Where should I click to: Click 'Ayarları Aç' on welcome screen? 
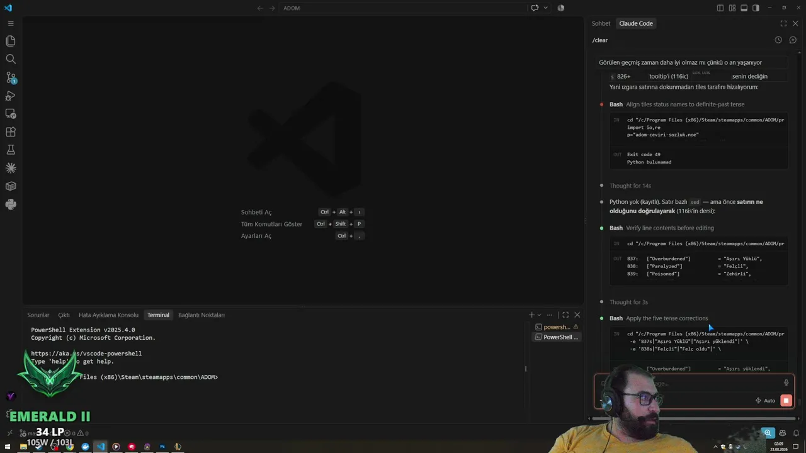click(256, 236)
